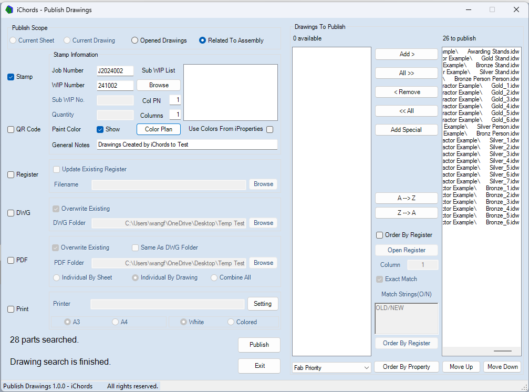Check Same As DWG Folder
Image resolution: width=529 pixels, height=392 pixels.
tap(165, 247)
